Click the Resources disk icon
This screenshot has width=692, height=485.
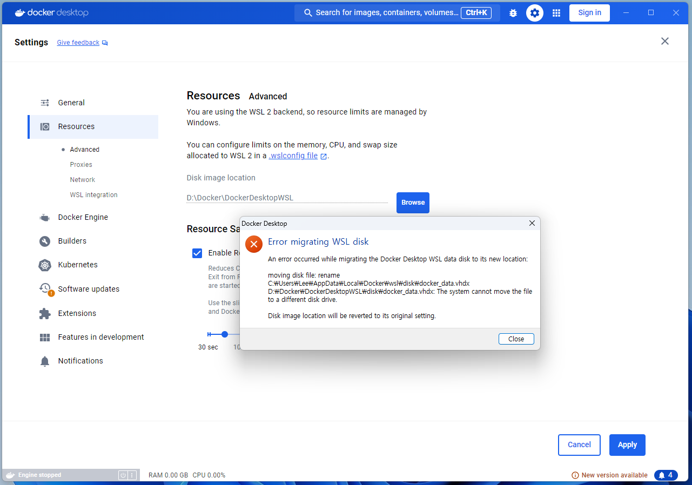45,126
